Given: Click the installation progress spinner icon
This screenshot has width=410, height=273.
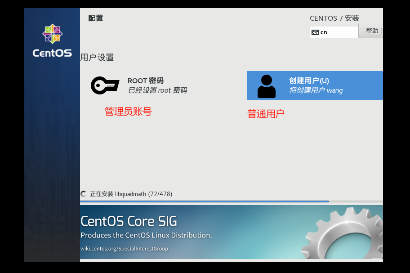Looking at the screenshot, I should coord(84,194).
